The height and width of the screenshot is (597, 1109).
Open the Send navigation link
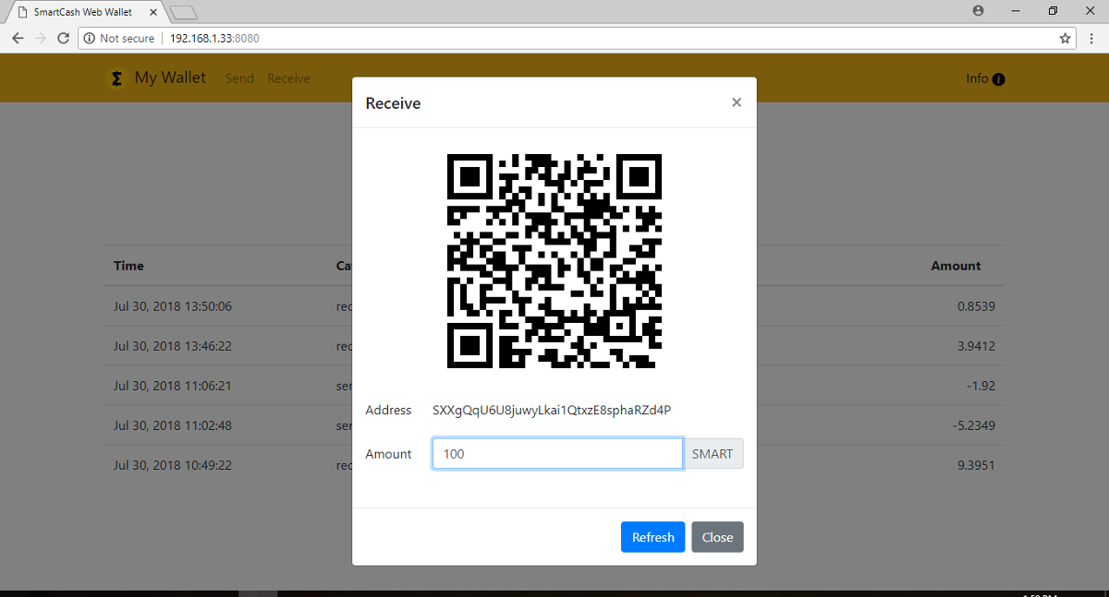coord(239,78)
